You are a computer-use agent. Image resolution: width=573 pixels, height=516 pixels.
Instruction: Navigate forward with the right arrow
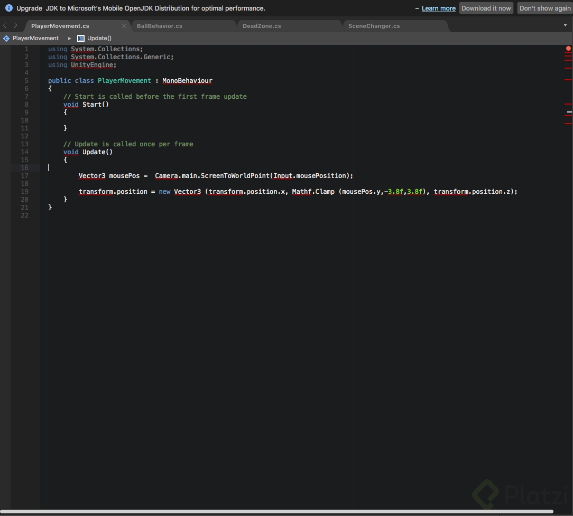pos(15,25)
